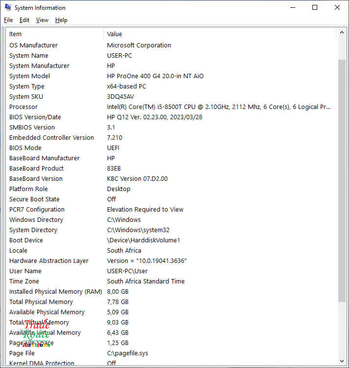The image size is (349, 368).
Task: Click the vertical scrollbar thumb
Action: [x=342, y=181]
